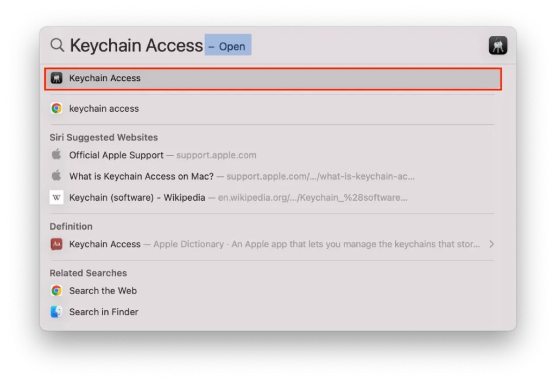
Task: Click the Chrome icon beside keychain access suggestion
Action: click(x=56, y=108)
